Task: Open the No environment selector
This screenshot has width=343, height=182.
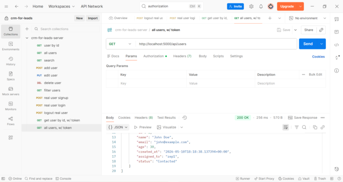Action: point(307,18)
